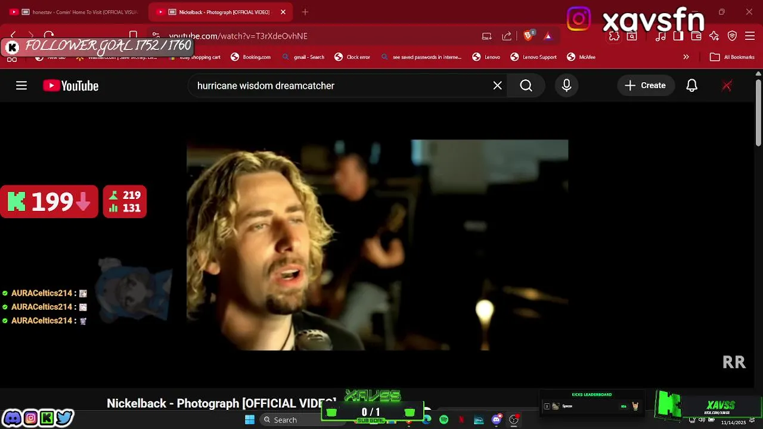Screen dimensions: 763x429
Task: Click the Nickelback Photograph video player
Action: (377, 245)
